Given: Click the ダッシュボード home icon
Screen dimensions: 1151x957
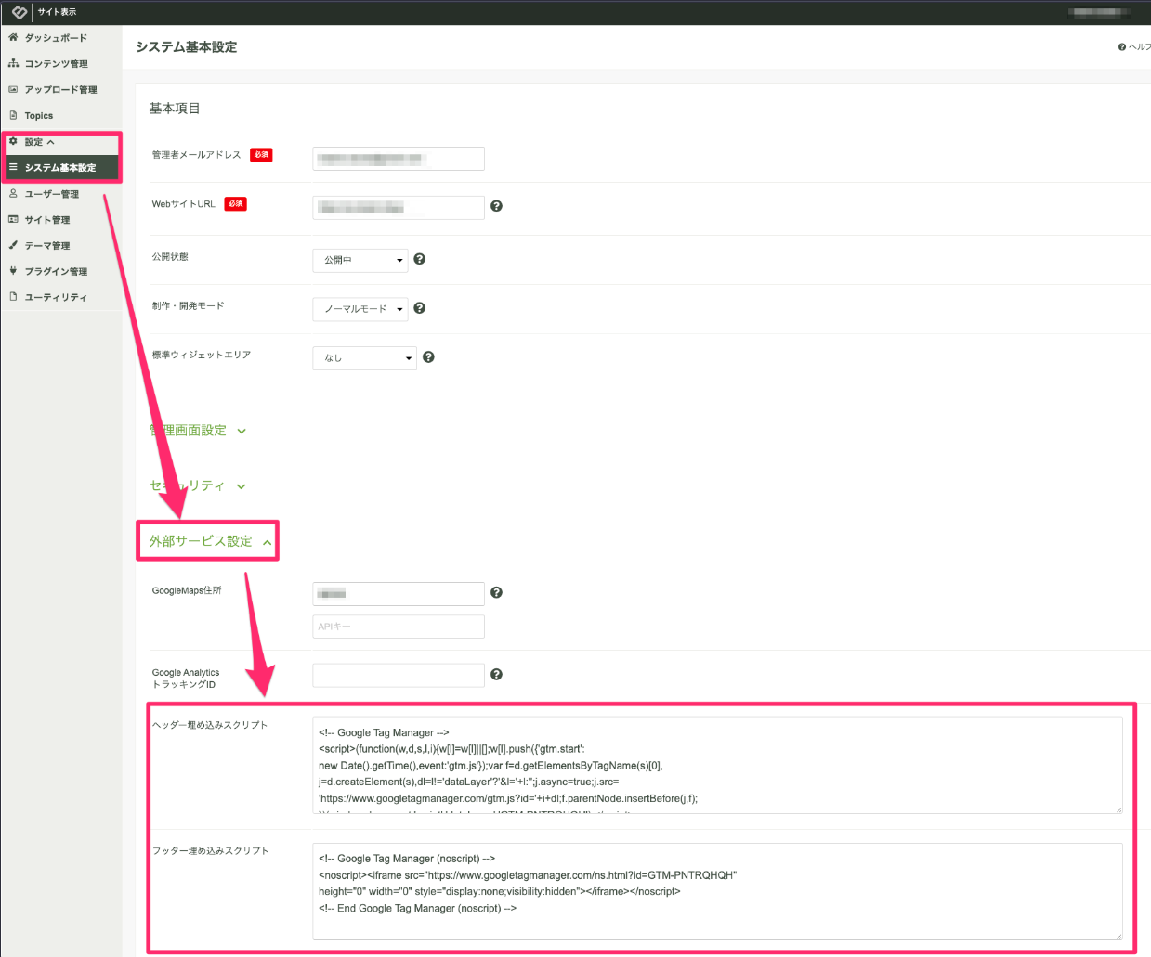Looking at the screenshot, I should pos(13,37).
